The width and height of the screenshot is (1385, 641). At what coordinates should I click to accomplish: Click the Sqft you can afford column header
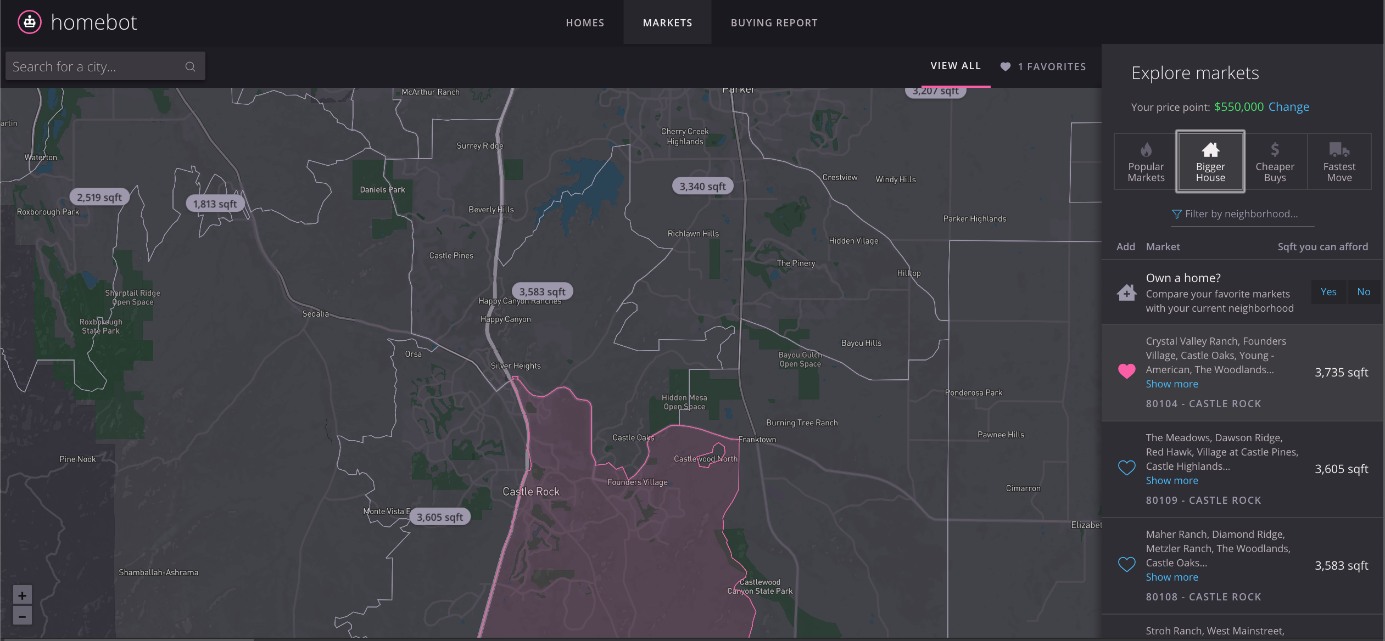point(1322,247)
